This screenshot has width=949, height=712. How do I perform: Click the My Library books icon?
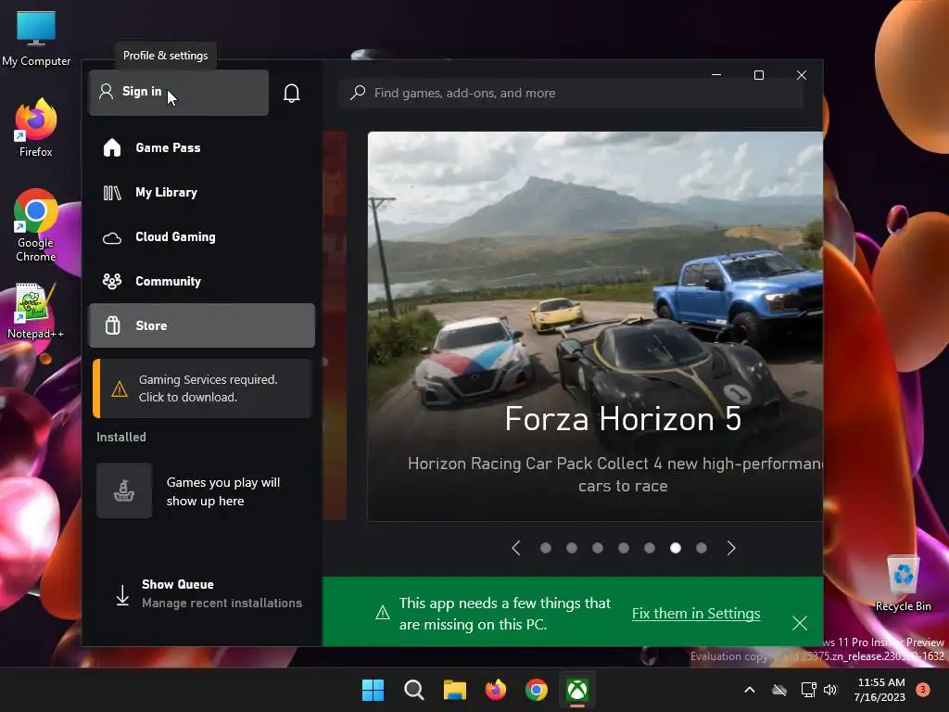pos(112,193)
